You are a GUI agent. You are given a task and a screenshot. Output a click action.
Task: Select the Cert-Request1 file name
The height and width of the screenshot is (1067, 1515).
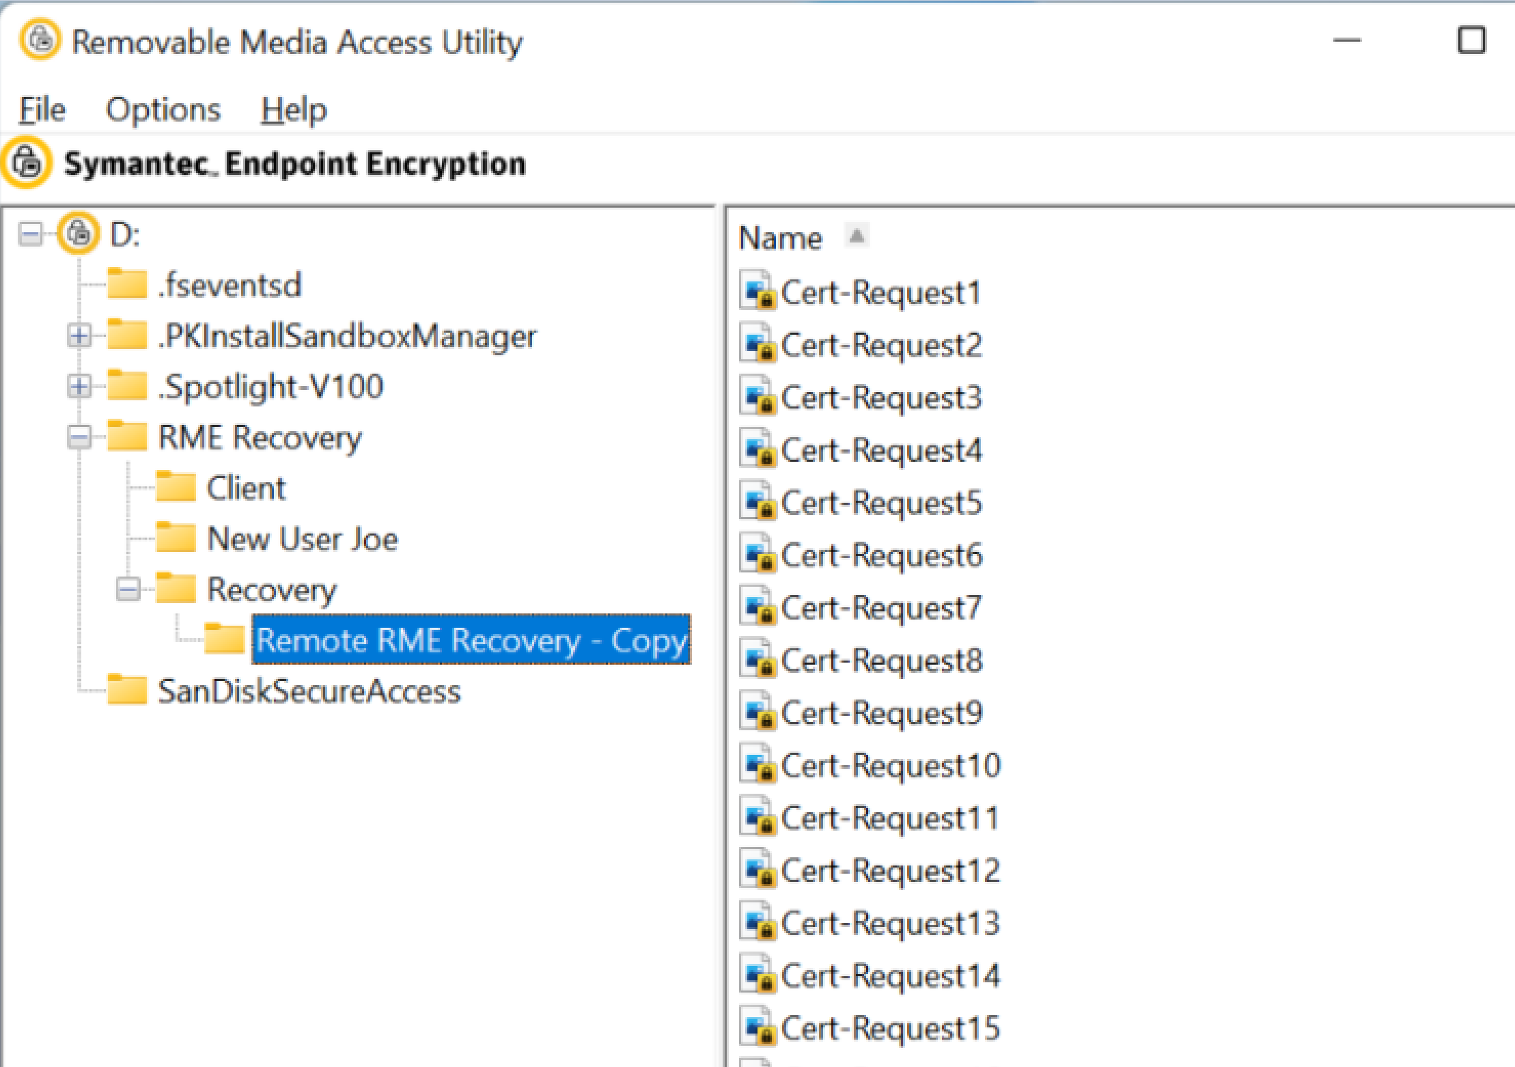(x=881, y=292)
